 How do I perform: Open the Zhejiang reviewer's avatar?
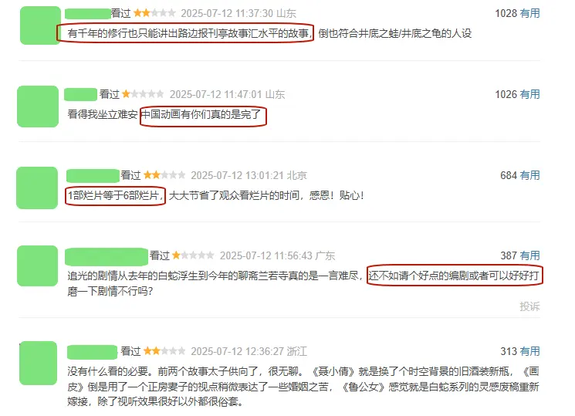click(x=38, y=364)
